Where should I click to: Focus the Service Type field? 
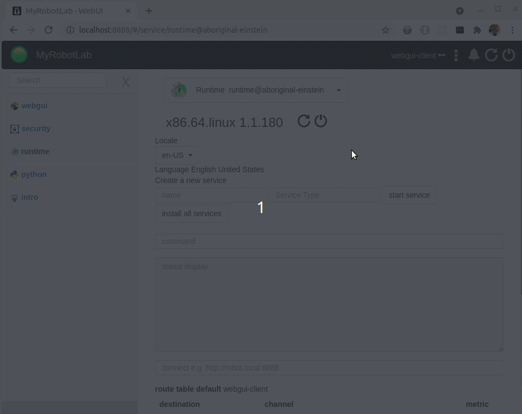tap(324, 195)
